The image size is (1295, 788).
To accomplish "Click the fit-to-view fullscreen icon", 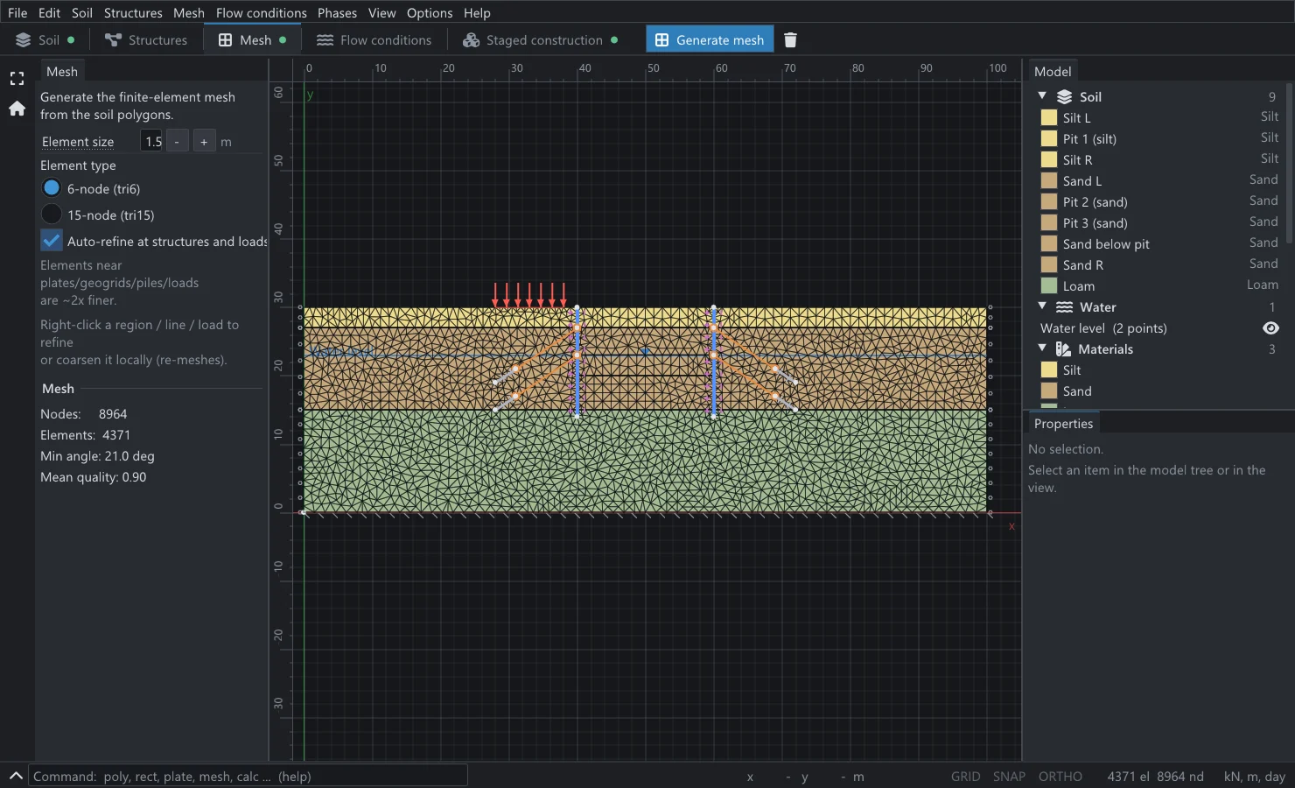I will [x=17, y=79].
